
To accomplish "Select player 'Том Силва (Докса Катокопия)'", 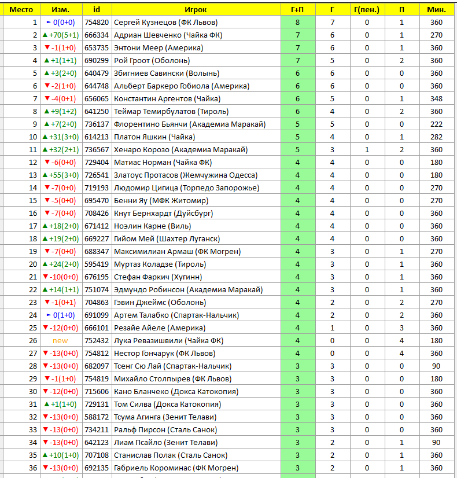I will 196,405.
